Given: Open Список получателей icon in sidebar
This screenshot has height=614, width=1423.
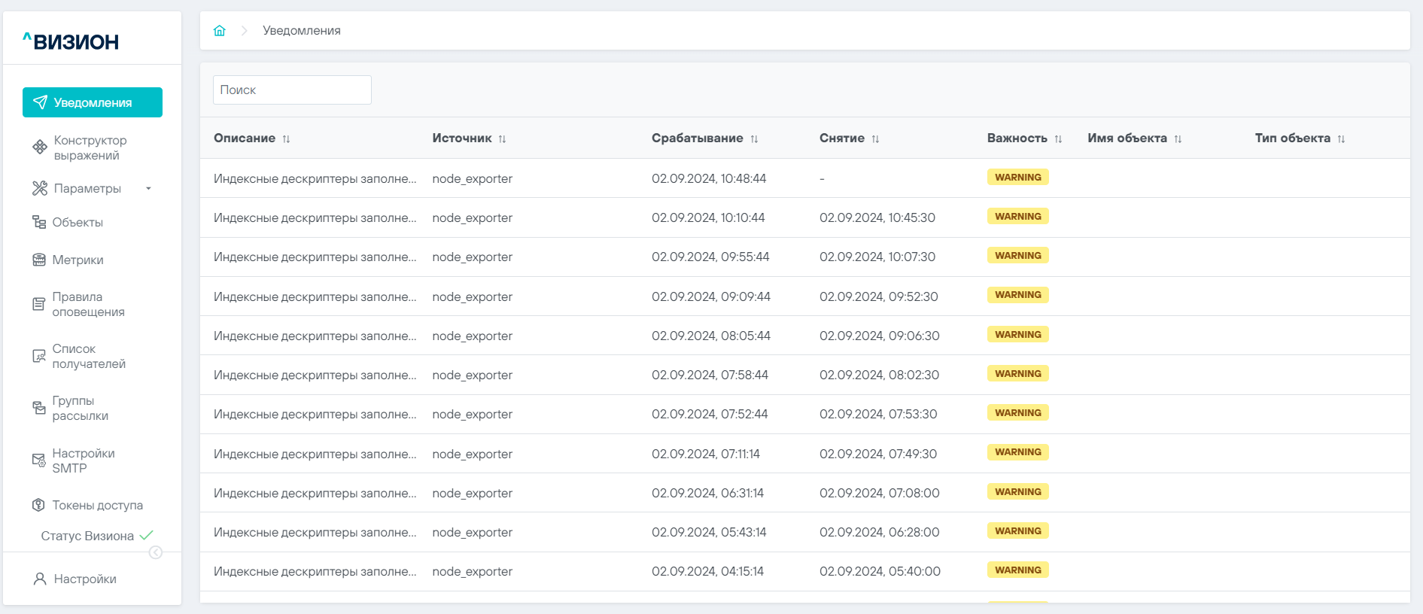Looking at the screenshot, I should (39, 356).
